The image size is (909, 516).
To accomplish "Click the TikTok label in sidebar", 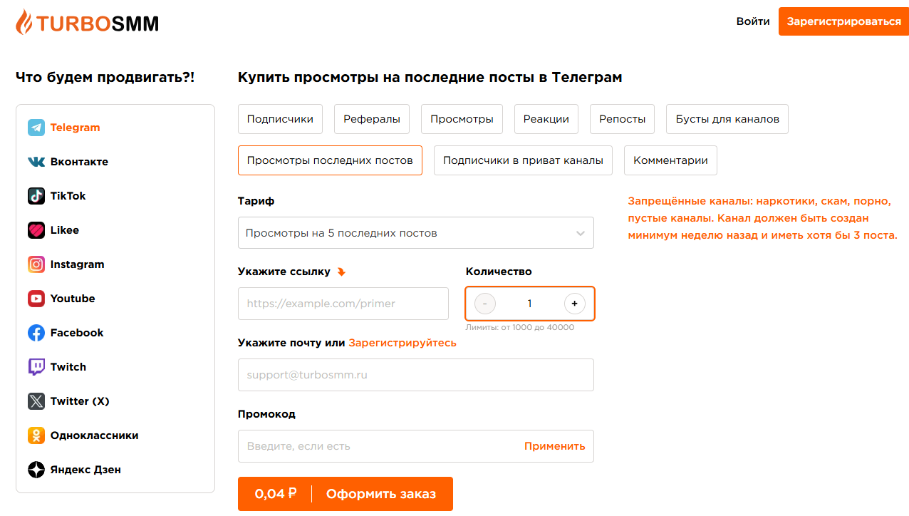I will pos(68,196).
